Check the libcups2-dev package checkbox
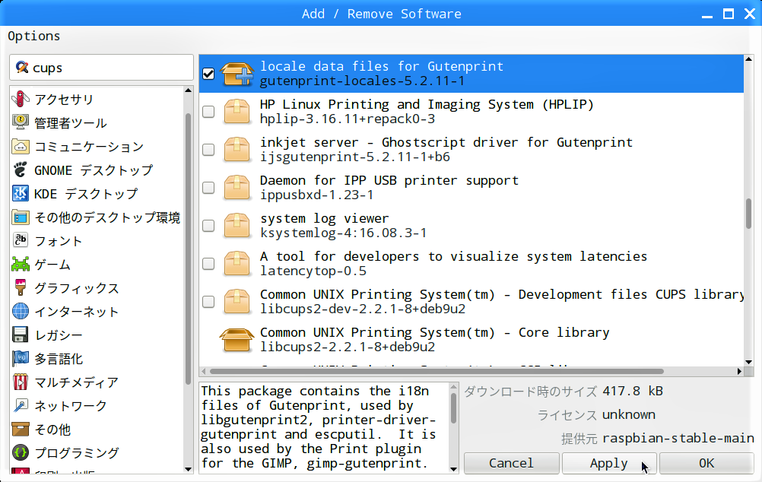Screen dimensions: 762x482 coord(208,301)
